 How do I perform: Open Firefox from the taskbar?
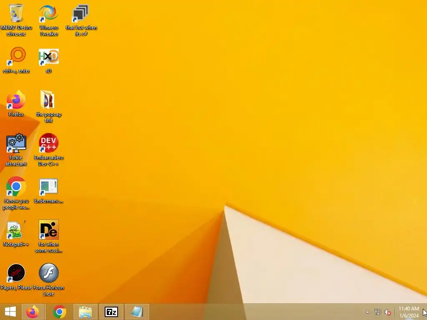33,312
